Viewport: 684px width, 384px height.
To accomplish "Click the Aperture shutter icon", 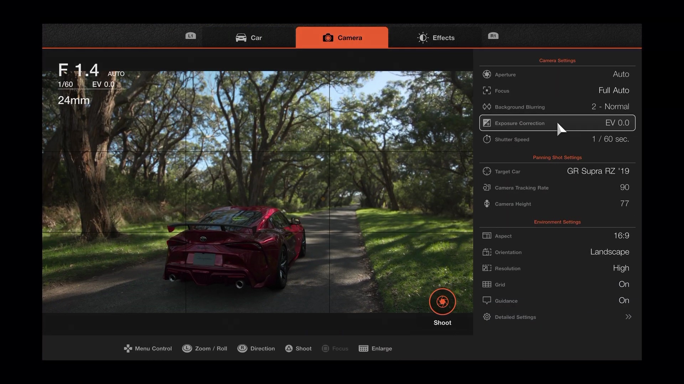I will [487, 74].
